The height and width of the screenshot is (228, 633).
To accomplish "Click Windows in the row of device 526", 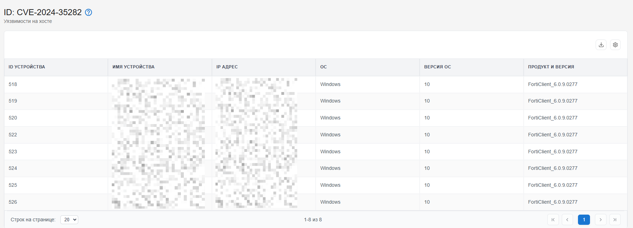I will point(330,202).
